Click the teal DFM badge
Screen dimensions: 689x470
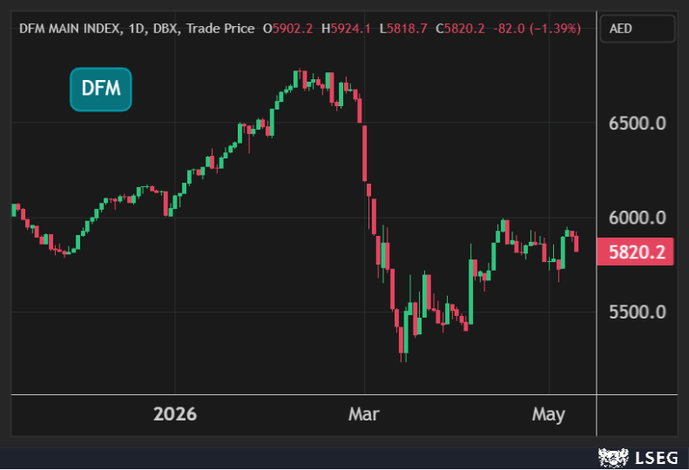tap(101, 89)
